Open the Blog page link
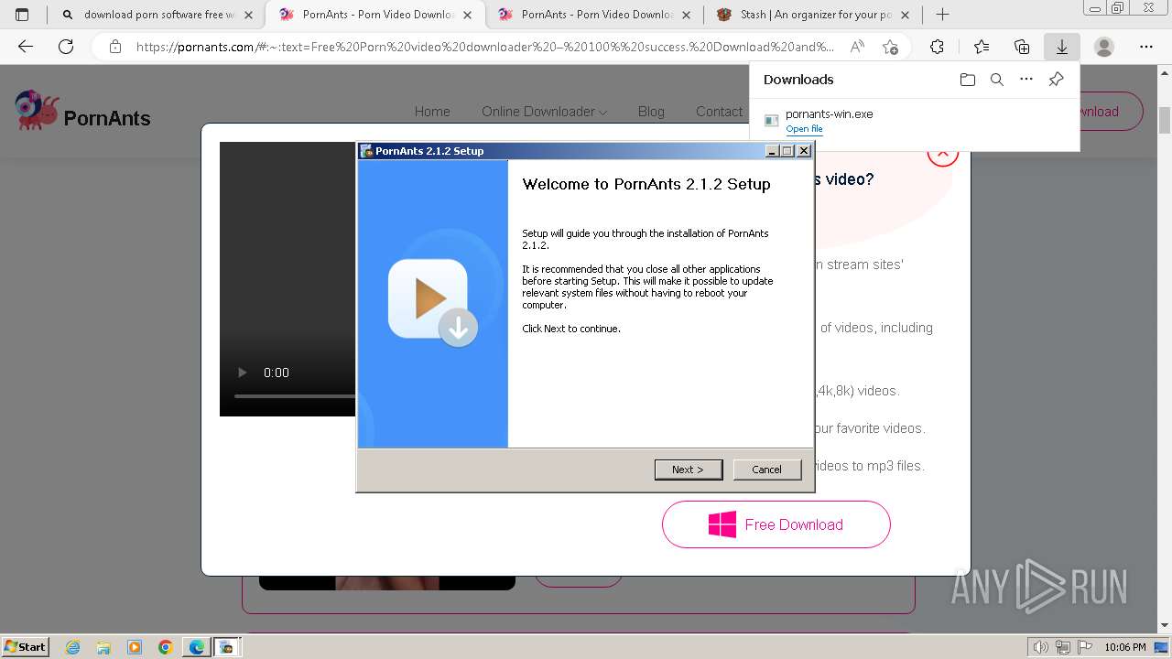1172x659 pixels. point(651,112)
